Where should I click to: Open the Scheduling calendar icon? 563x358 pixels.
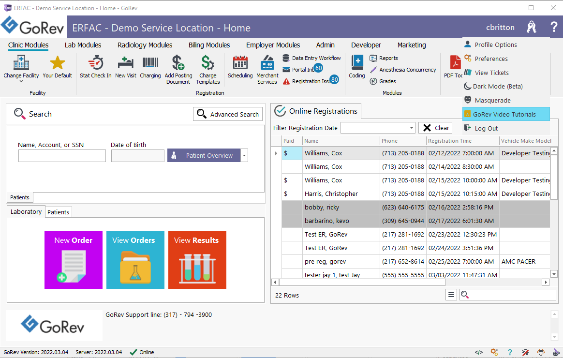[x=240, y=63]
